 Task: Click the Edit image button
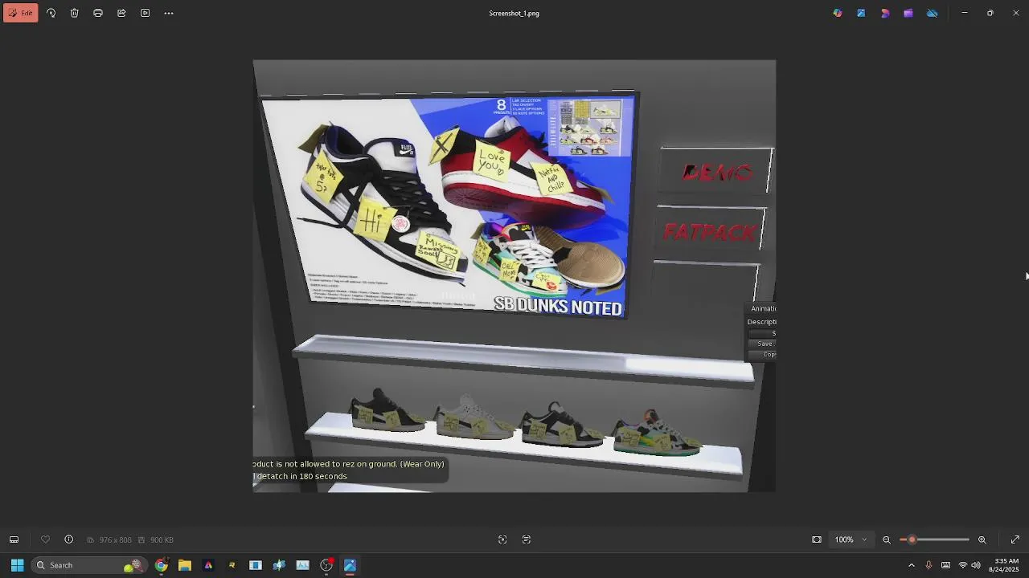coord(20,13)
